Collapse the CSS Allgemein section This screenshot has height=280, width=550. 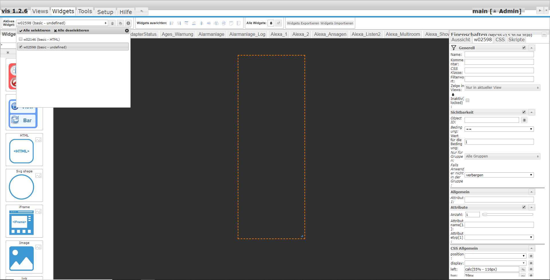point(531,248)
